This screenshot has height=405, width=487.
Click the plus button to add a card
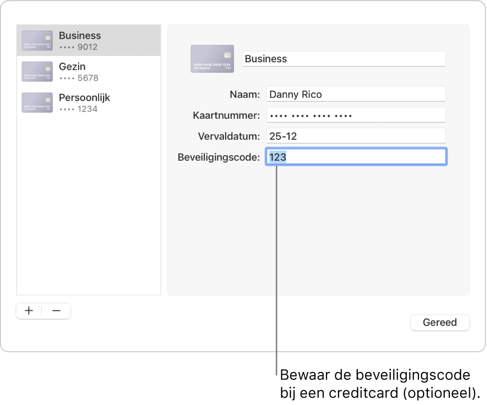coord(29,311)
